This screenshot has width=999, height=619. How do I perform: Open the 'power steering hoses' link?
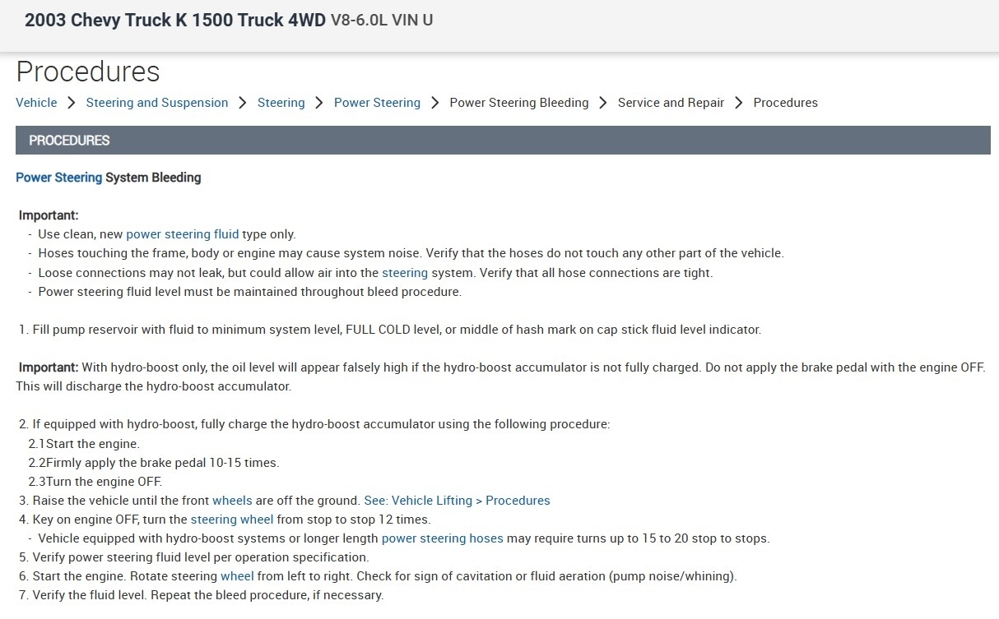pyautogui.click(x=442, y=539)
